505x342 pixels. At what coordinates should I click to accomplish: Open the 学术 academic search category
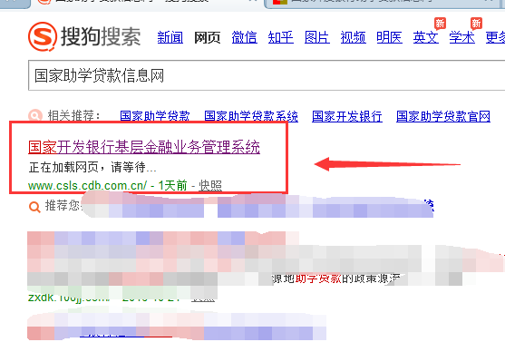click(x=462, y=38)
